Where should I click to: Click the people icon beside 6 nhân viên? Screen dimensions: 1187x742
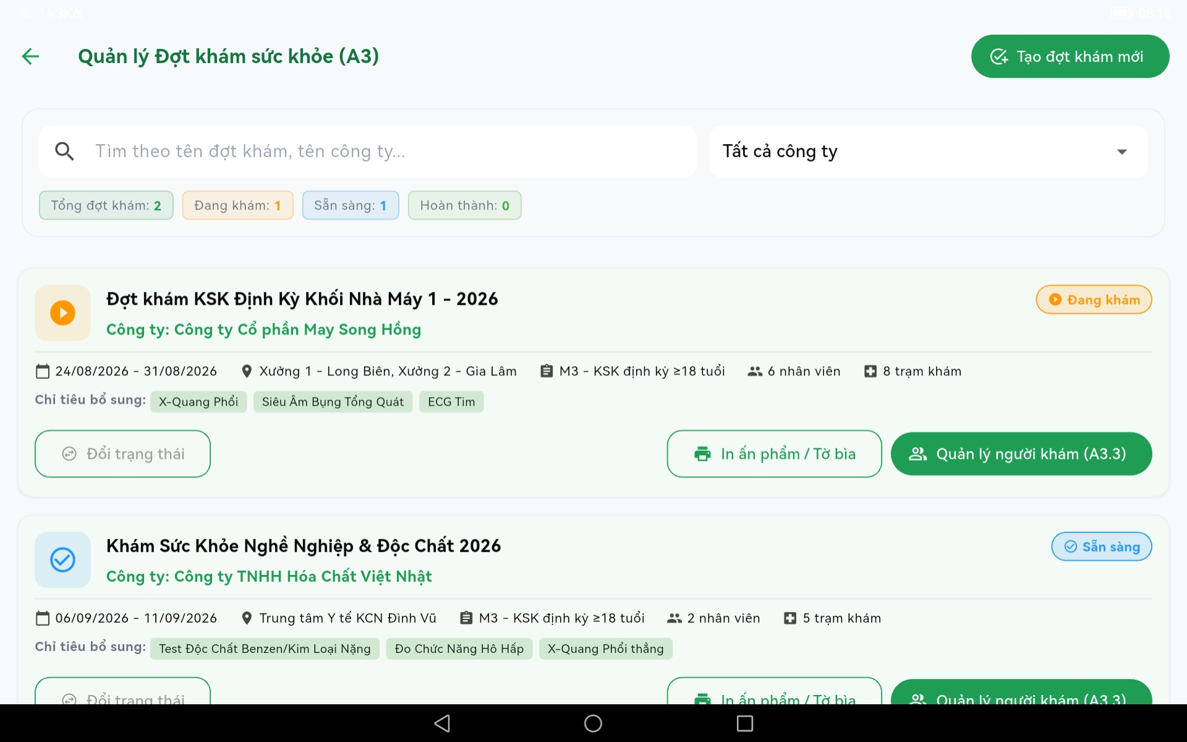point(755,372)
